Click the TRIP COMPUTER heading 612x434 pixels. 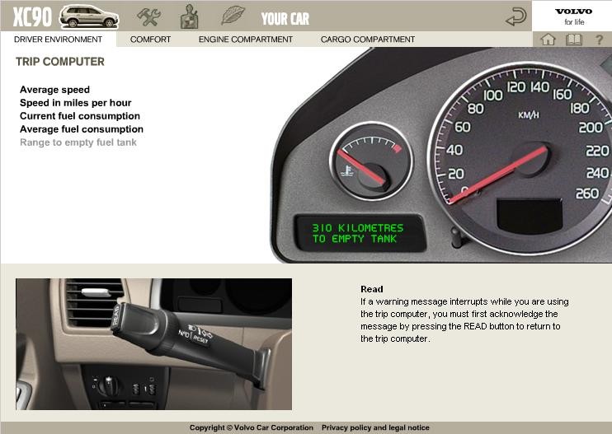coord(60,62)
